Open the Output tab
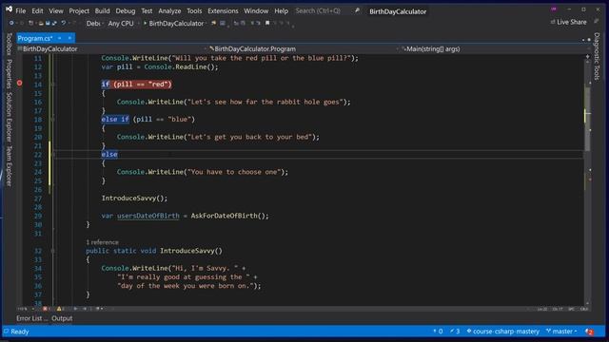Viewport: 609px width, 342px height. [x=62, y=318]
